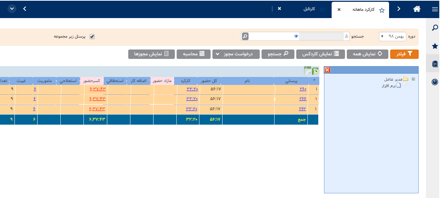Image resolution: width=440 pixels, height=198 pixels.
Task: Click the محاسبه calculate button
Action: click(194, 54)
